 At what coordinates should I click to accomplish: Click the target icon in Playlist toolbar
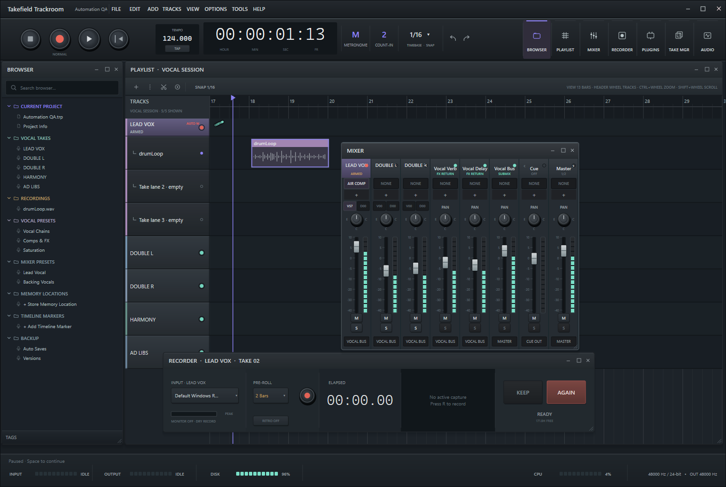pos(177,87)
